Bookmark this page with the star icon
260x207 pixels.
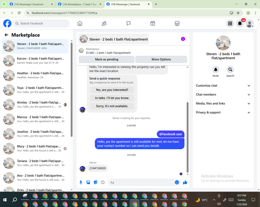tap(238, 13)
